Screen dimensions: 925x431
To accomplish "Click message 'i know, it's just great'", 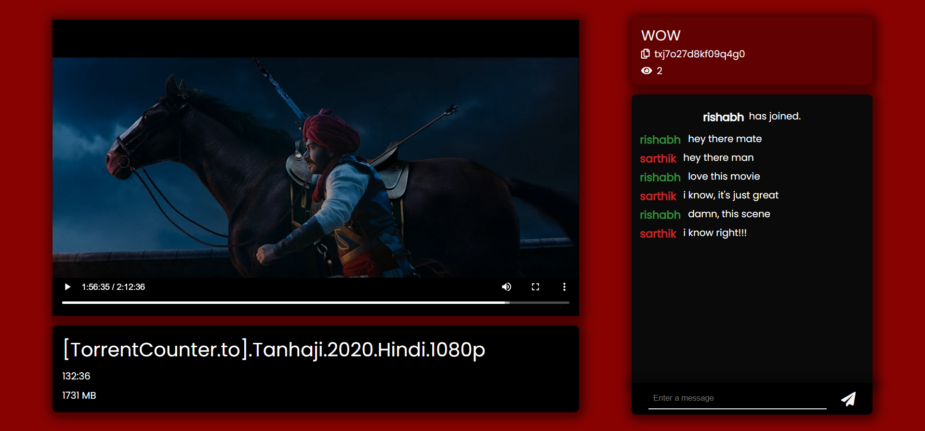I will pos(730,195).
